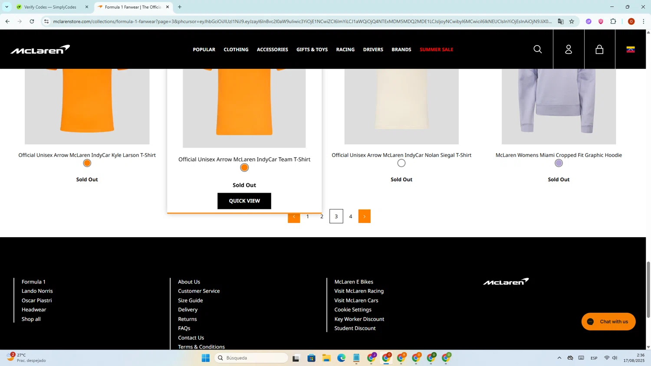Open Task View on taskbar
Viewport: 651px width, 366px height.
coord(296,358)
